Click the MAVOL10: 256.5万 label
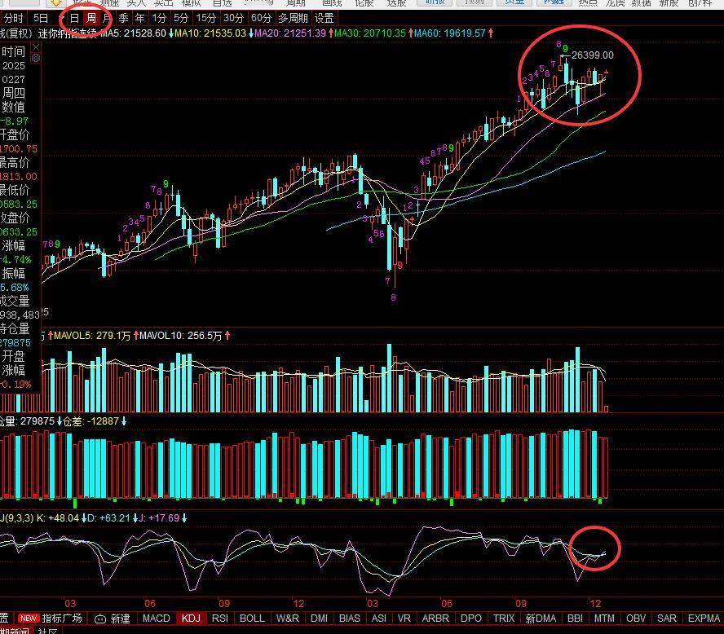Screen dimensions: 724x634 pyautogui.click(x=180, y=336)
